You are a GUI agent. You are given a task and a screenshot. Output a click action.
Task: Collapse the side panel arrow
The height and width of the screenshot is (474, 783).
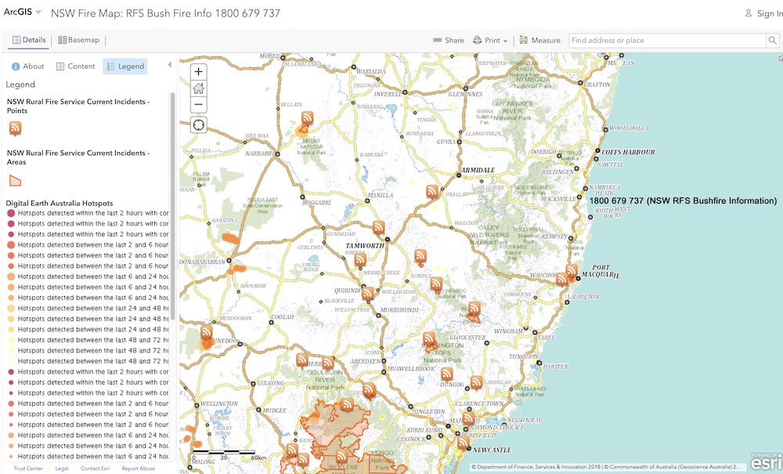point(169,65)
